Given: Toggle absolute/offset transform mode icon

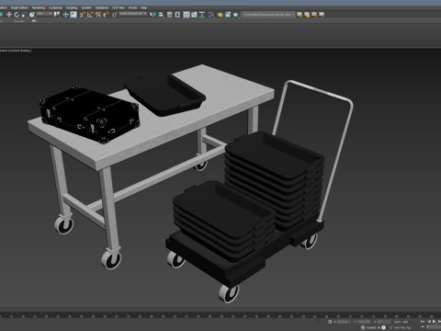Looking at the screenshot, I should point(330,322).
